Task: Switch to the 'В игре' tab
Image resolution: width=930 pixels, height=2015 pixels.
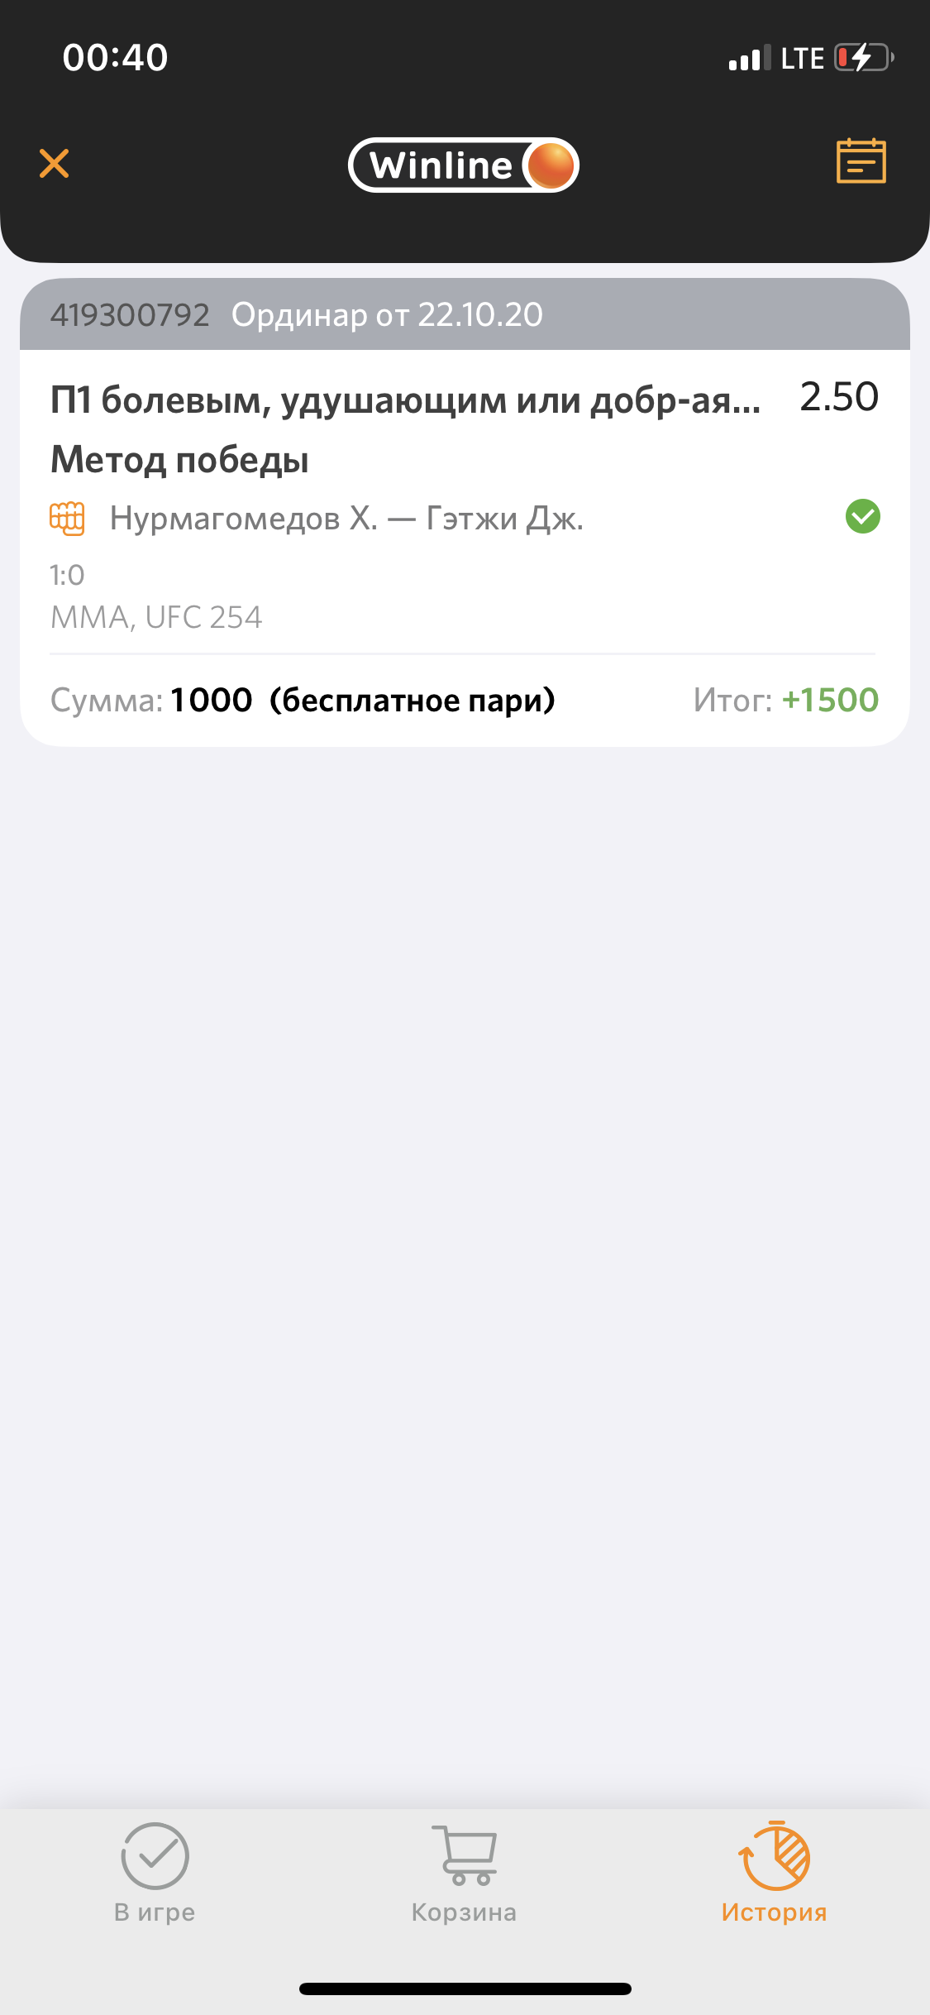Action: coord(155,1912)
